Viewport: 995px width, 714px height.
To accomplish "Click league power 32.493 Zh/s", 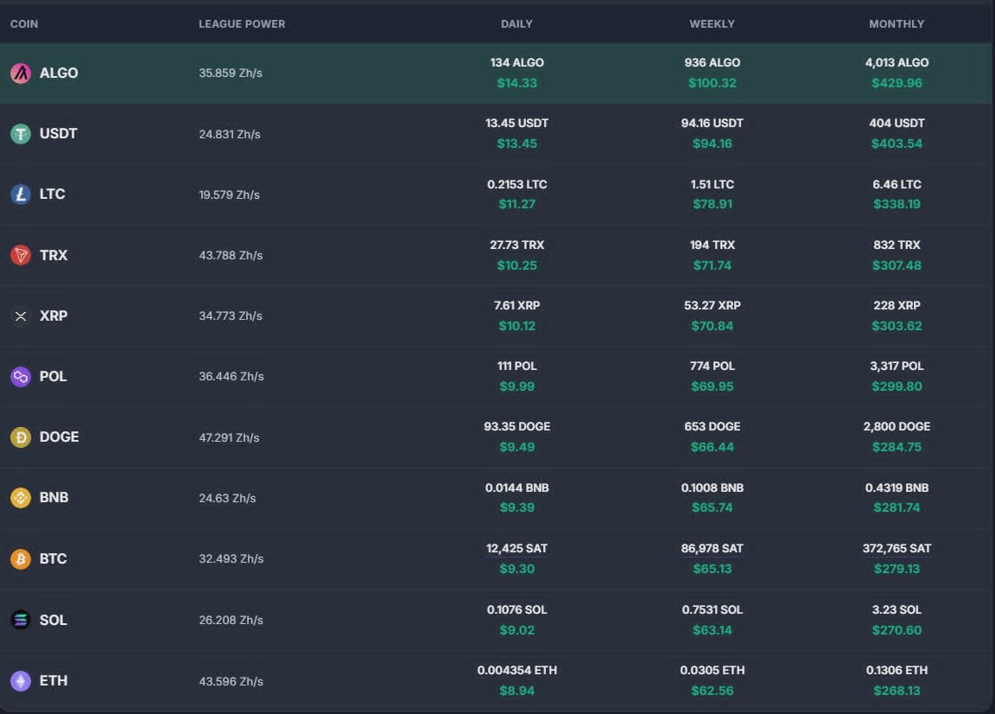I will click(x=231, y=558).
